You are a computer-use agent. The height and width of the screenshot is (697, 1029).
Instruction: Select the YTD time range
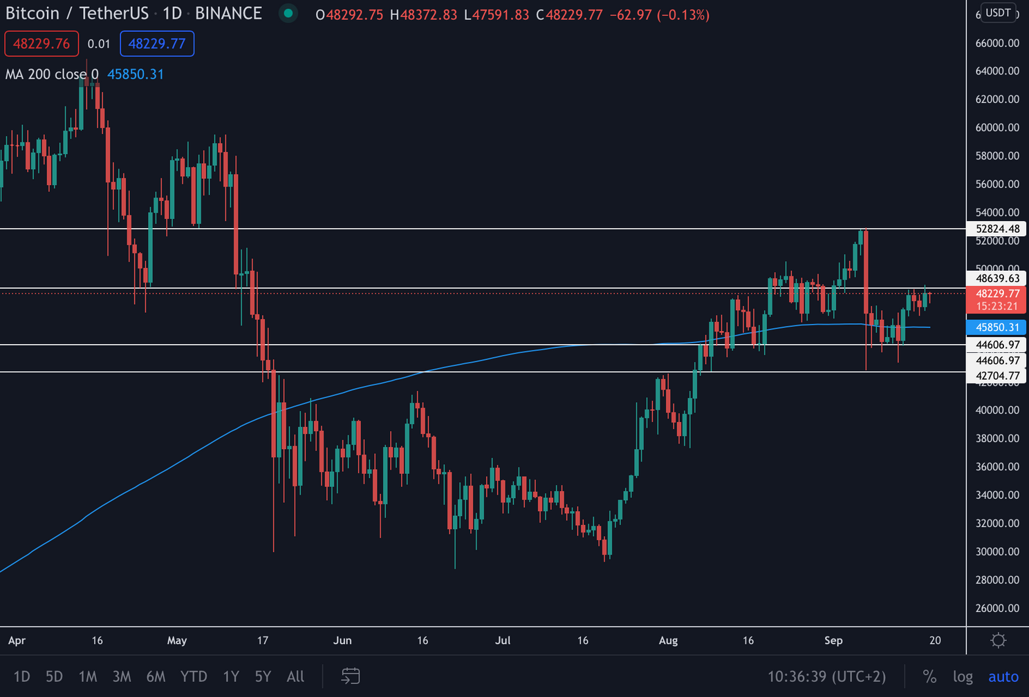(194, 676)
